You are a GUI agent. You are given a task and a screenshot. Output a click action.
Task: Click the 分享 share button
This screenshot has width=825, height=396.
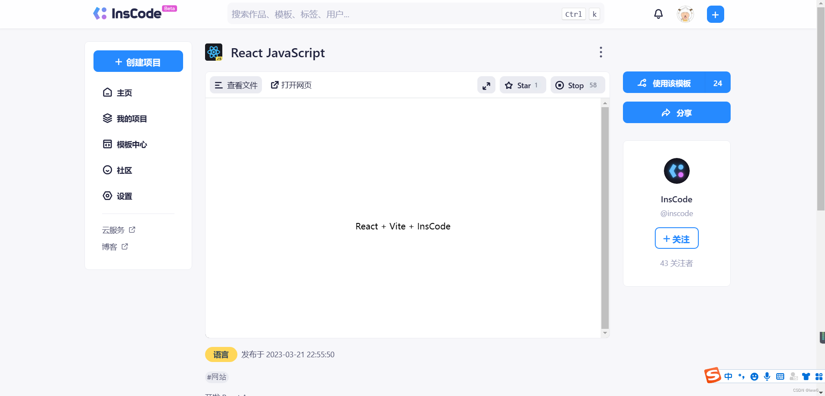(676, 113)
